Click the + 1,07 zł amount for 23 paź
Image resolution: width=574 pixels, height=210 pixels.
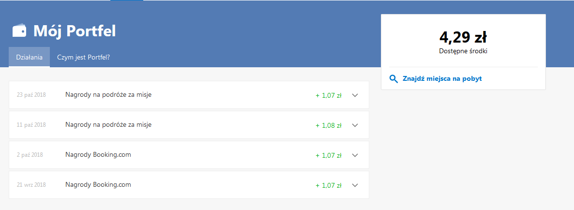(328, 95)
